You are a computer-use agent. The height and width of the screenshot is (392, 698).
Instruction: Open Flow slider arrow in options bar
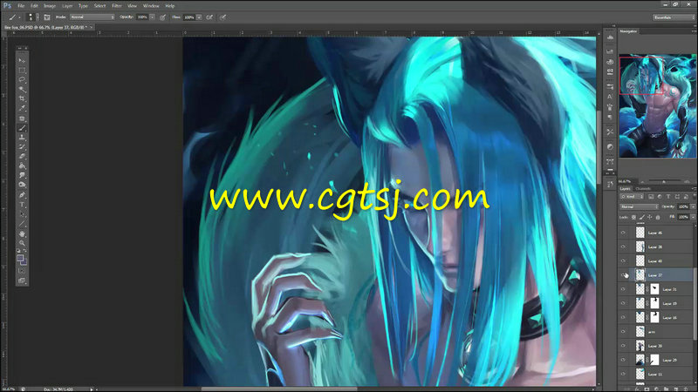pos(199,17)
